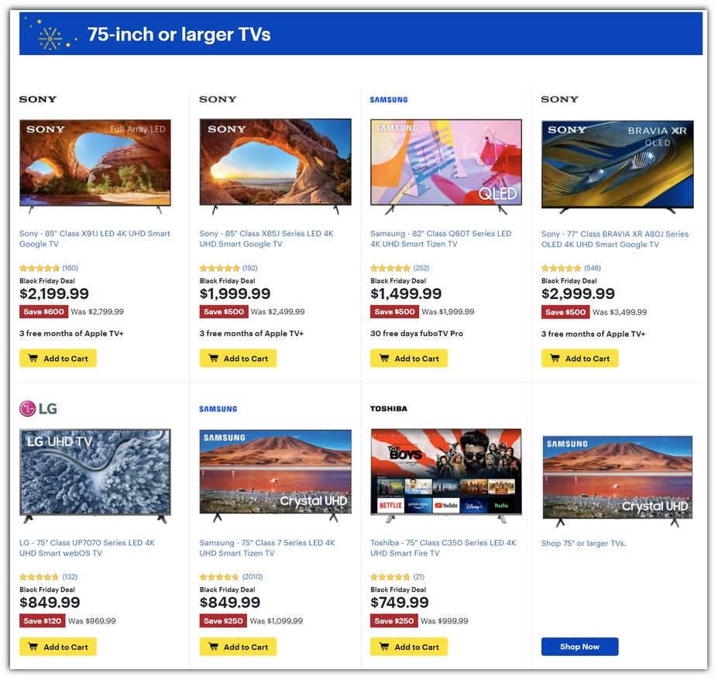Click the Samsung QLED TV product image

point(446,167)
